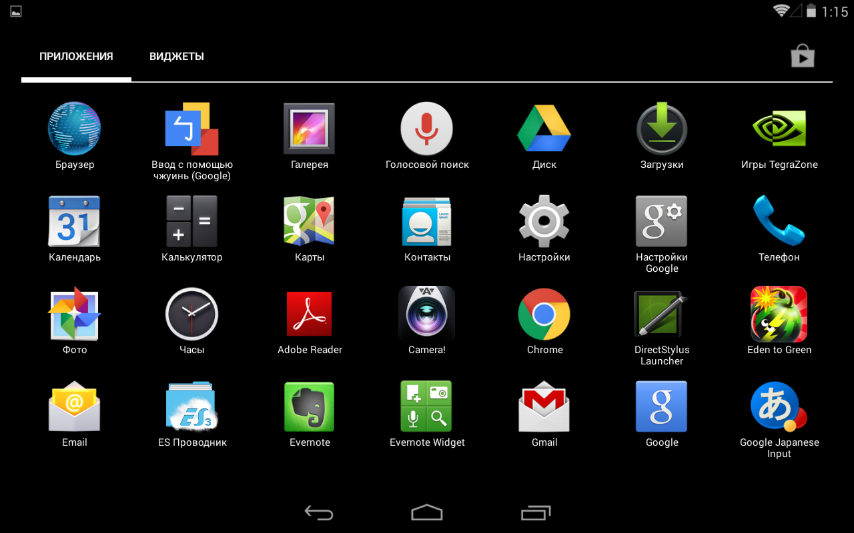The width and height of the screenshot is (854, 533).
Task: Open the Карты app
Action: [x=310, y=221]
